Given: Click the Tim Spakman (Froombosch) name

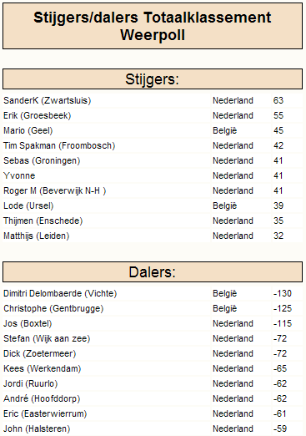Looking at the screenshot, I should (59, 145).
